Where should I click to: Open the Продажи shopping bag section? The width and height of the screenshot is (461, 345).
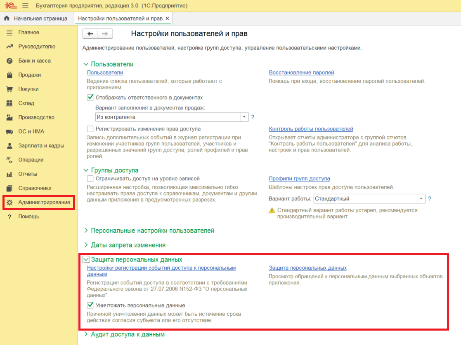click(x=29, y=75)
